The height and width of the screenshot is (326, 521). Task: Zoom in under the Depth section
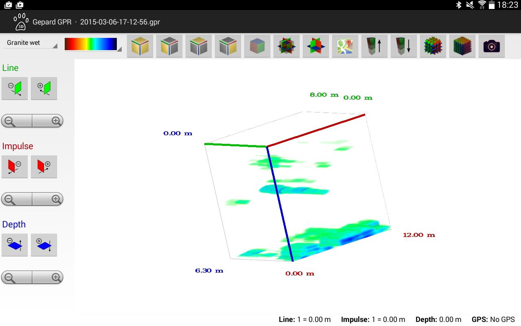point(48,278)
